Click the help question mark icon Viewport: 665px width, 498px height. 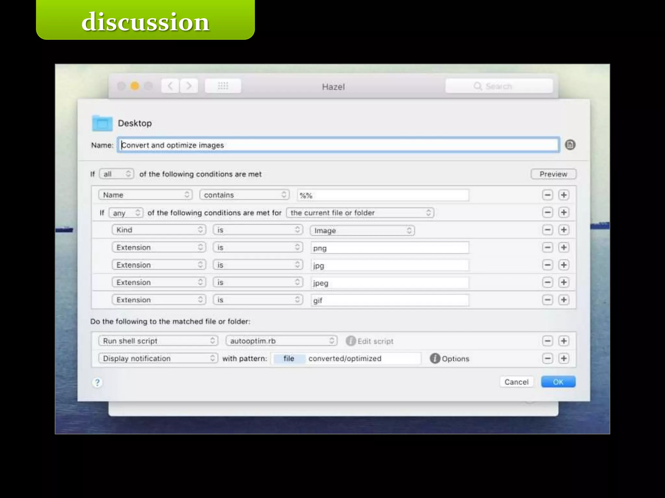97,383
